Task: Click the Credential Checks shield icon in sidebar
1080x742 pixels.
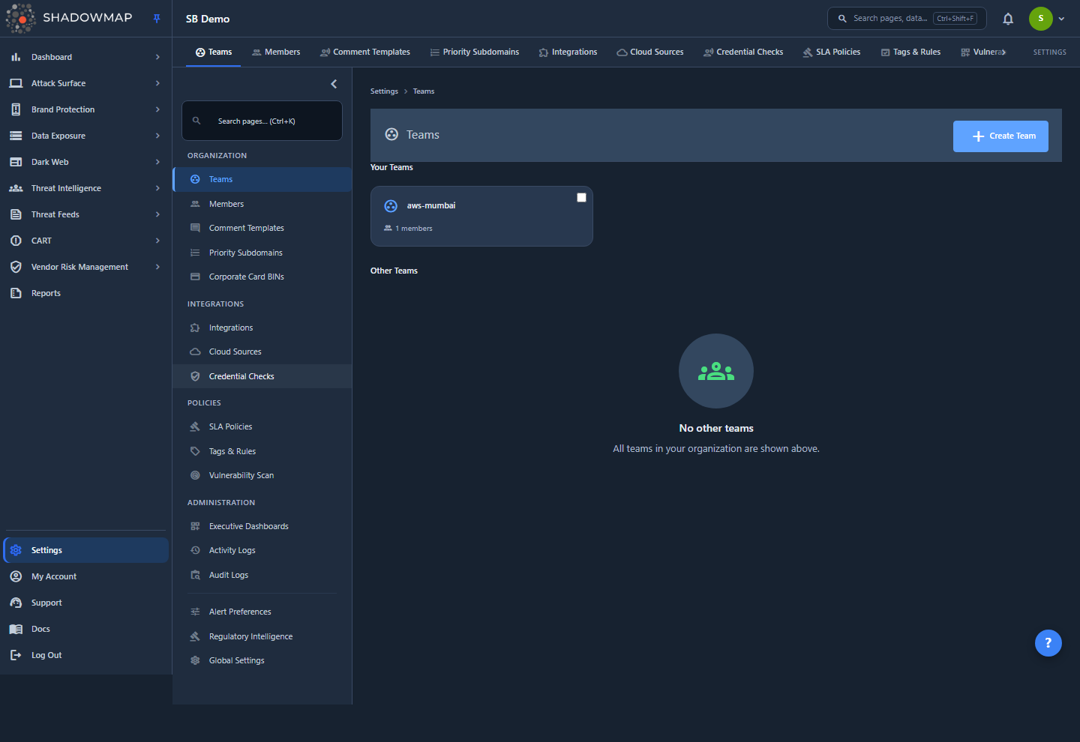Action: click(195, 376)
